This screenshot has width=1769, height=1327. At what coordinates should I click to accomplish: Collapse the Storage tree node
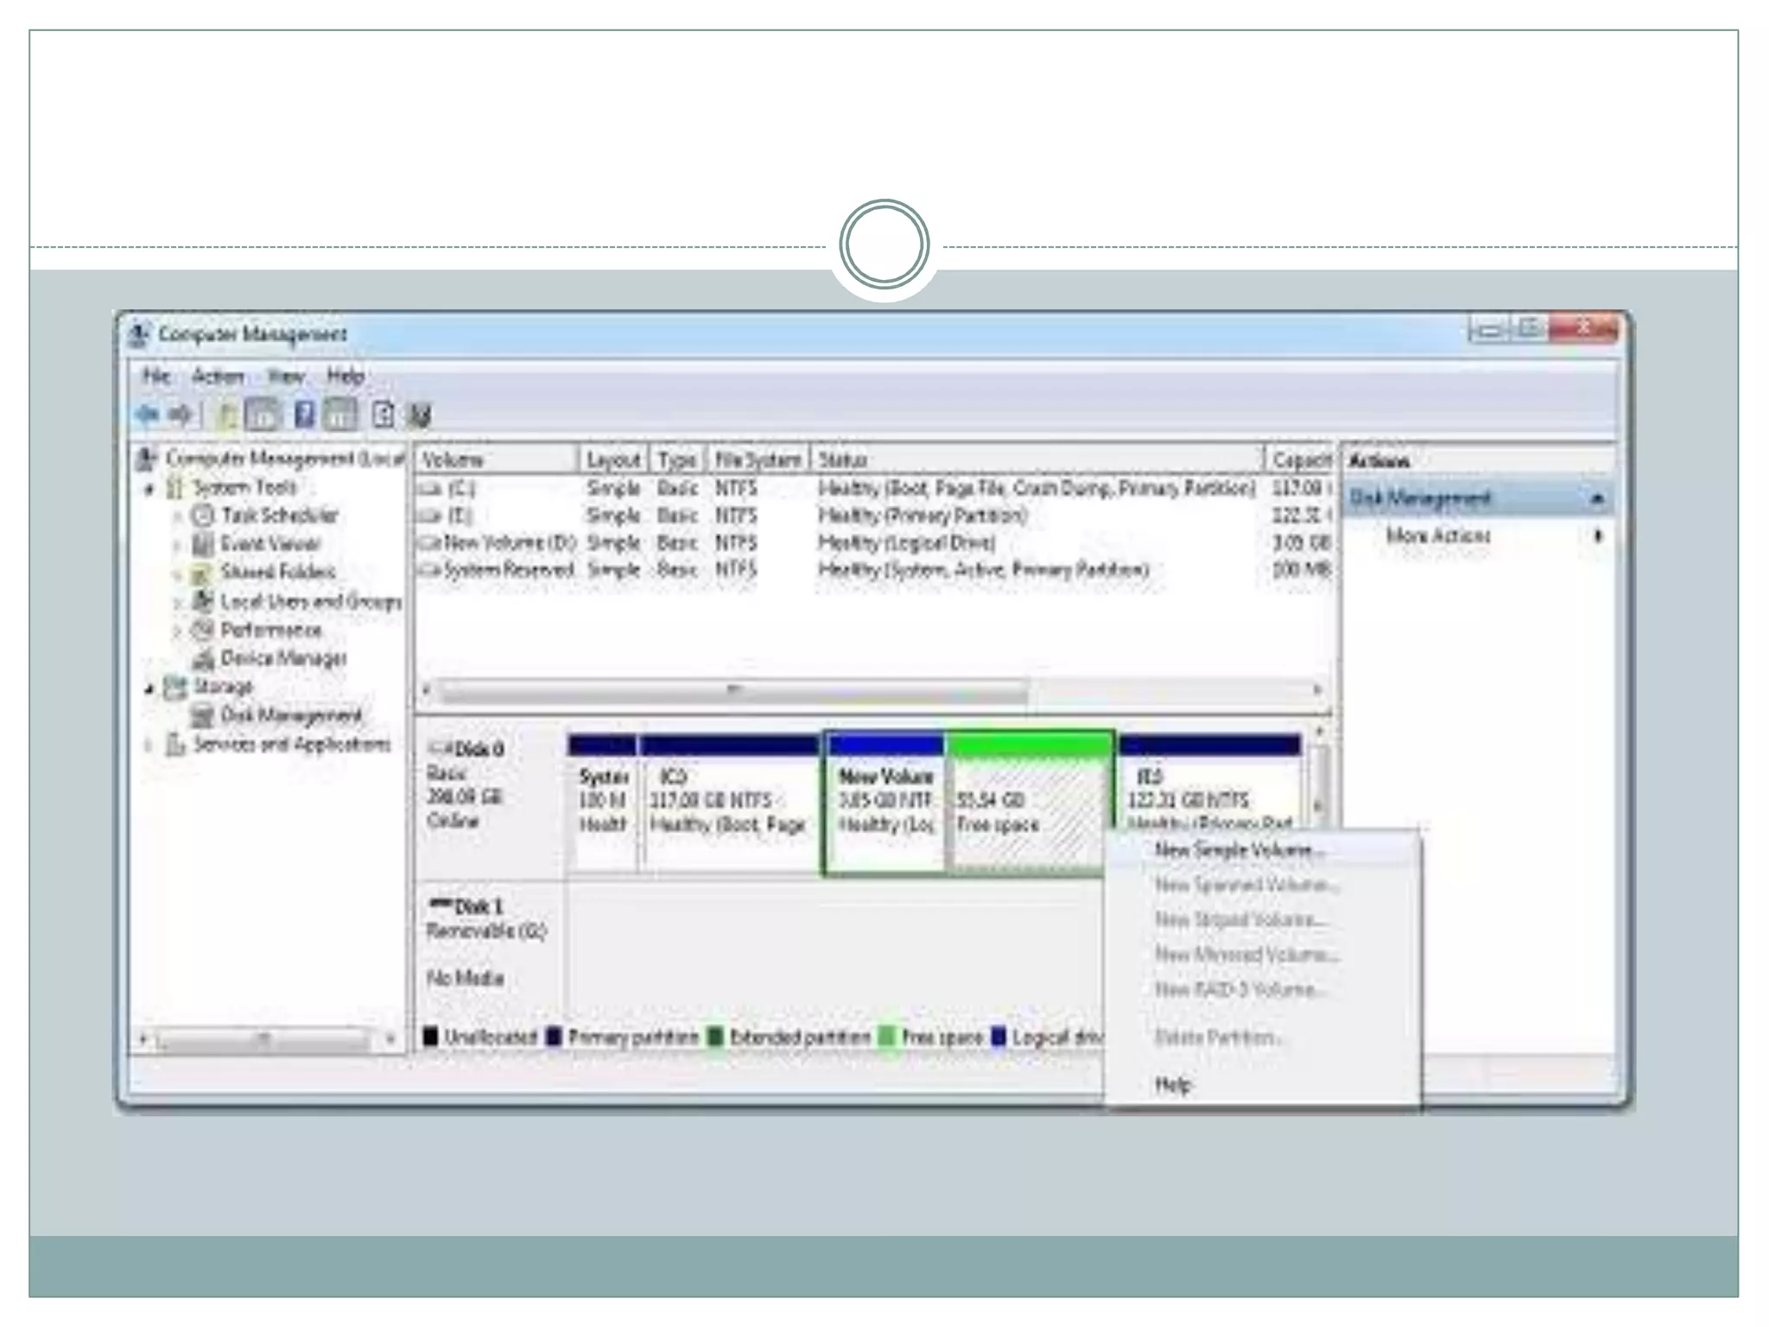149,689
